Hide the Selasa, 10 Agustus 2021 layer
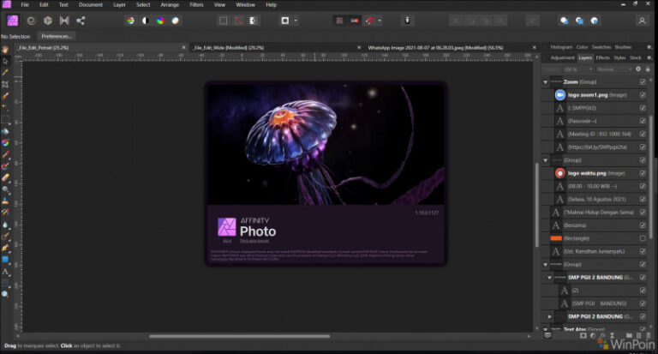Image resolution: width=658 pixels, height=354 pixels. 643,199
